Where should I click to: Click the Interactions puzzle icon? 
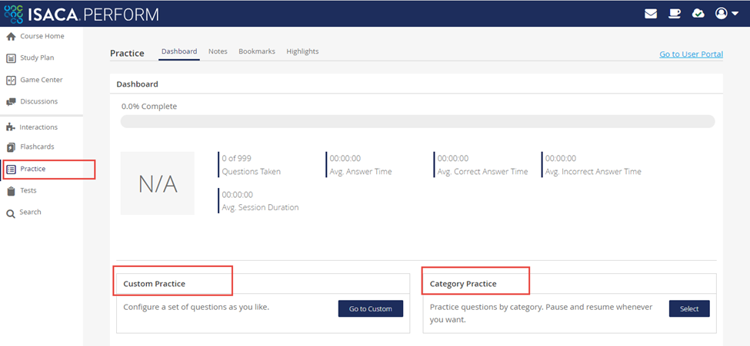point(11,127)
